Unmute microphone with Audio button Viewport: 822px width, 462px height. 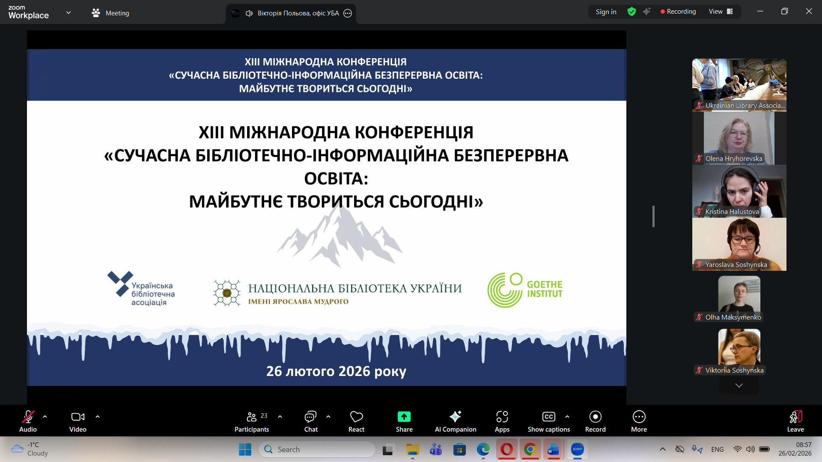[28, 421]
